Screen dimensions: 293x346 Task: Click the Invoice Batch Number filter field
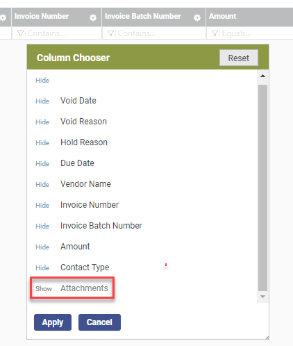pos(154,33)
